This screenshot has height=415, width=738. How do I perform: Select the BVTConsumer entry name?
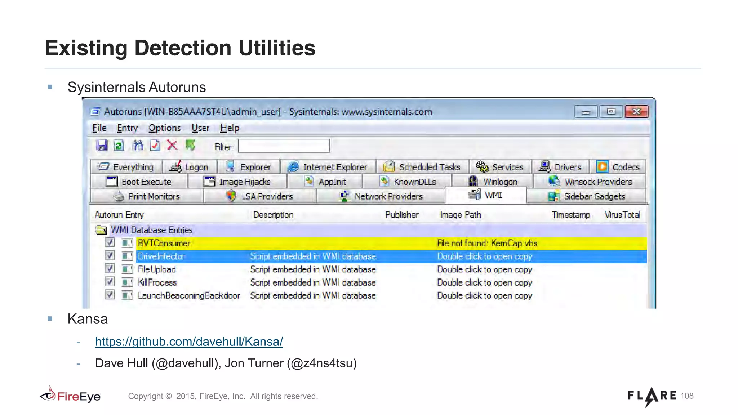(164, 243)
